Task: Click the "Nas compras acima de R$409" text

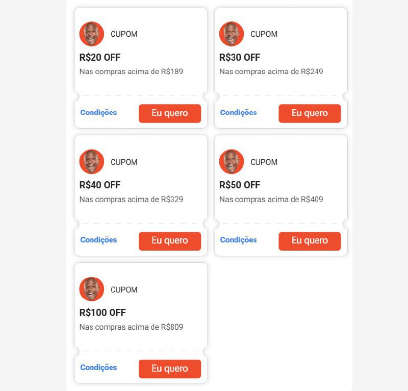Action: 271,199
